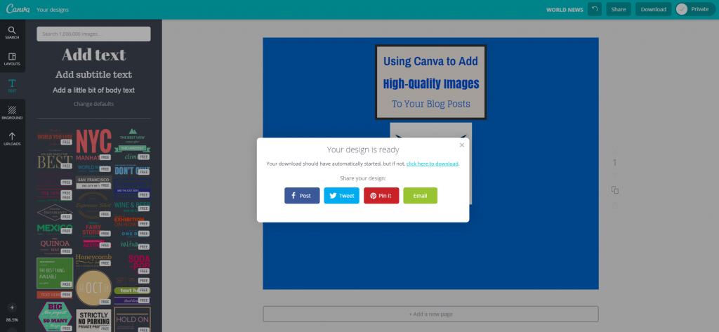Click the zoom in plus icon
Image resolution: width=719 pixels, height=332 pixels.
(x=13, y=307)
